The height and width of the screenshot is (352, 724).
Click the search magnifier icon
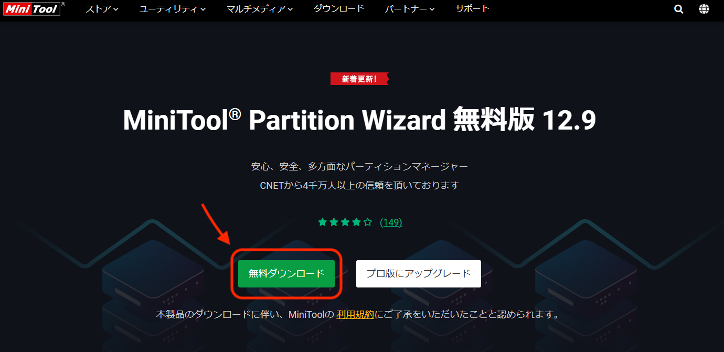point(678,8)
